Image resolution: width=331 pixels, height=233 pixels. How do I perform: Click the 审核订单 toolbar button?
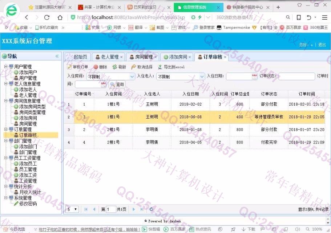point(77,67)
